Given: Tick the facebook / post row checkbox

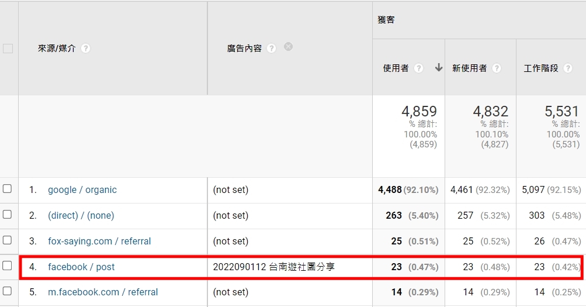Looking at the screenshot, I should coord(8,266).
